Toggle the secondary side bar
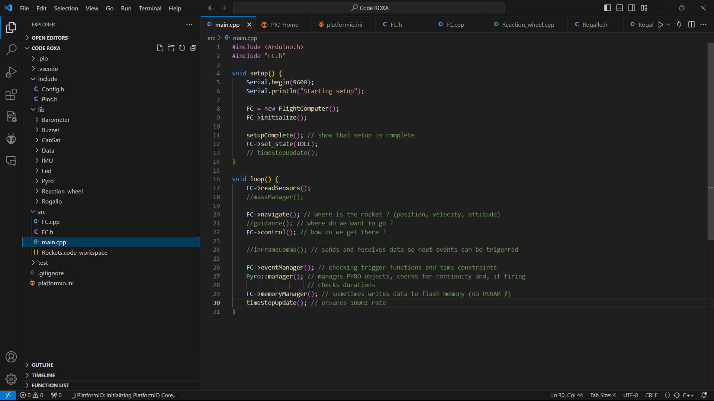Viewport: 714px width, 401px height. click(x=632, y=8)
